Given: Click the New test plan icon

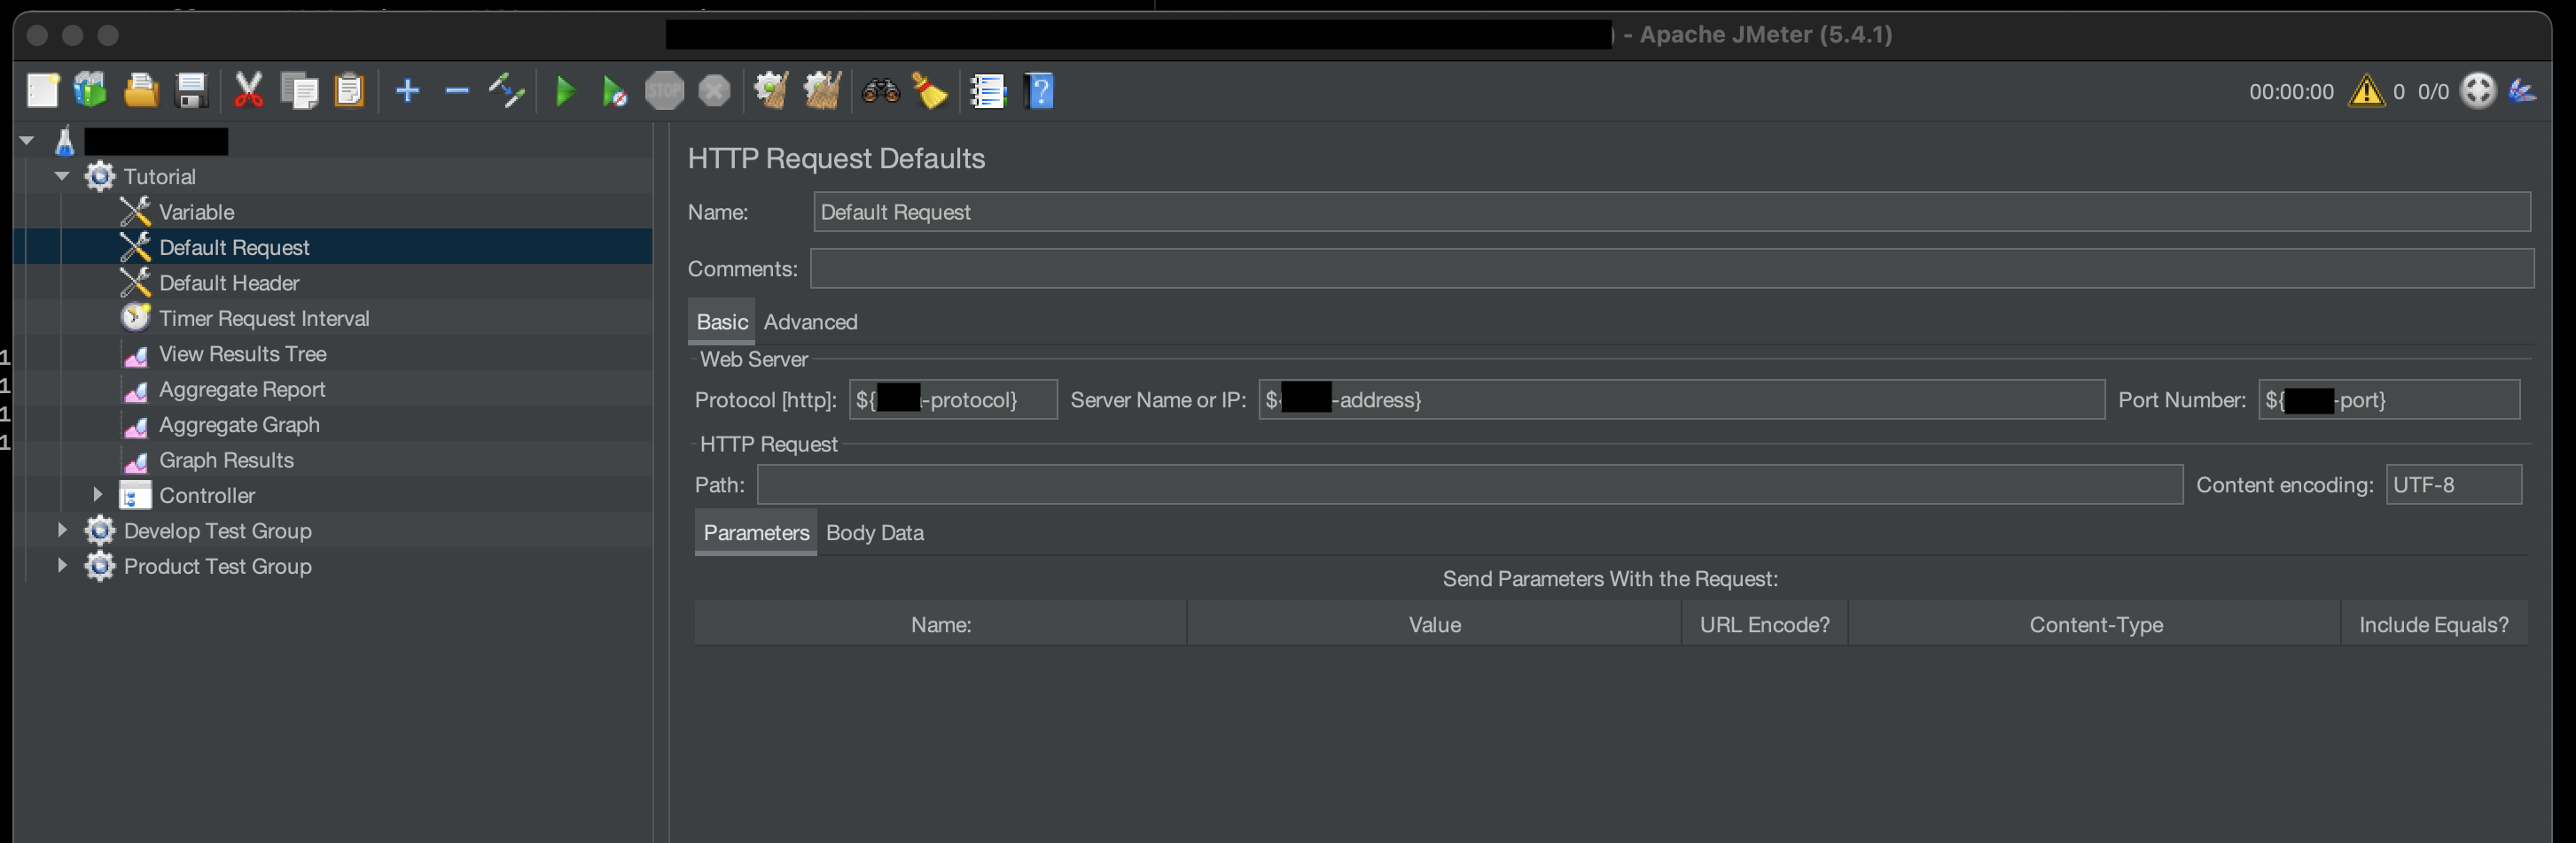Looking at the screenshot, I should point(42,91).
